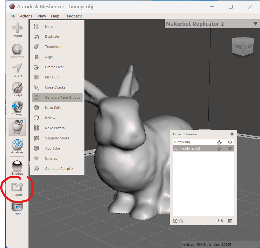This screenshot has width=260, height=248.
Task: Choose Make Solid from Edit menu
Action: click(x=53, y=108)
